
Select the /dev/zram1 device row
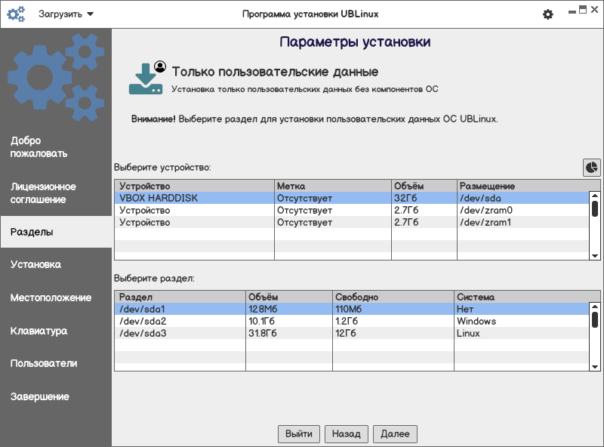click(x=352, y=222)
